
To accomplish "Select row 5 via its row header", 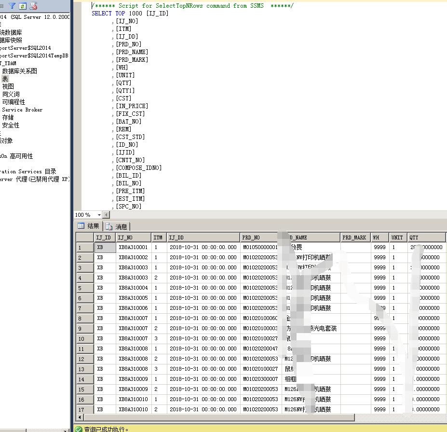I will coord(85,288).
